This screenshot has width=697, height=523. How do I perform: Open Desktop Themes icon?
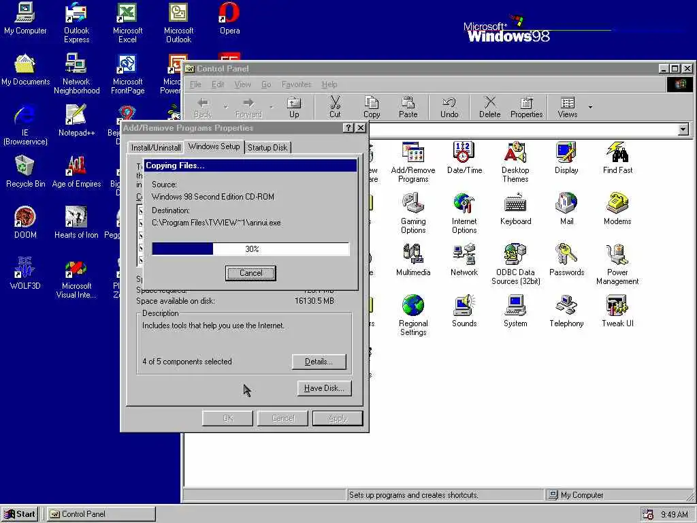pyautogui.click(x=515, y=162)
